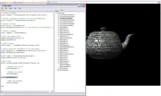Select the Global Vec3={} row
The image size is (161, 96).
click(64, 58)
